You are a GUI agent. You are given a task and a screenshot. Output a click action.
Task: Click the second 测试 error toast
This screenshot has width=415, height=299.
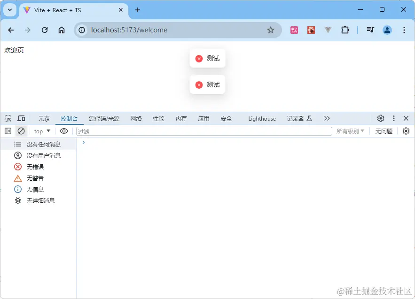[x=208, y=84]
